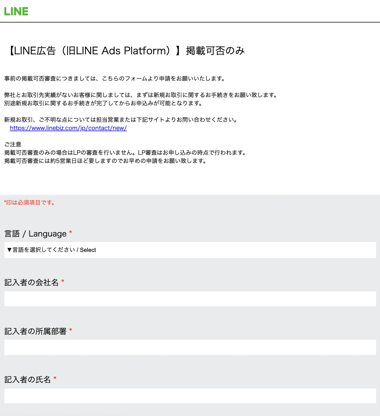
Task: Click the ▼ arrow on the language selector
Action: point(8,250)
